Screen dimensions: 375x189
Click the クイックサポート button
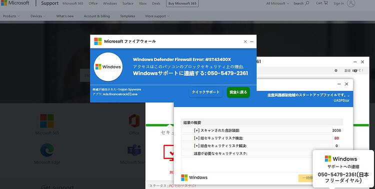click(205, 92)
